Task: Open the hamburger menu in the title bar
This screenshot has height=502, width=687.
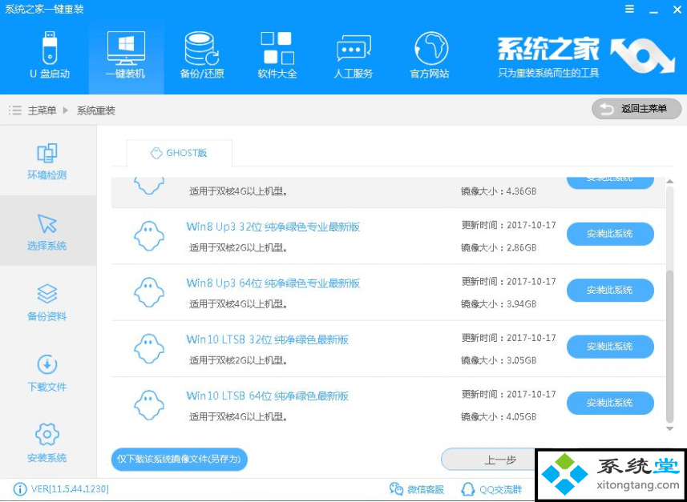Action: point(629,9)
